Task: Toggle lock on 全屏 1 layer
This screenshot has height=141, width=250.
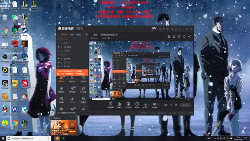Action: click(62, 59)
